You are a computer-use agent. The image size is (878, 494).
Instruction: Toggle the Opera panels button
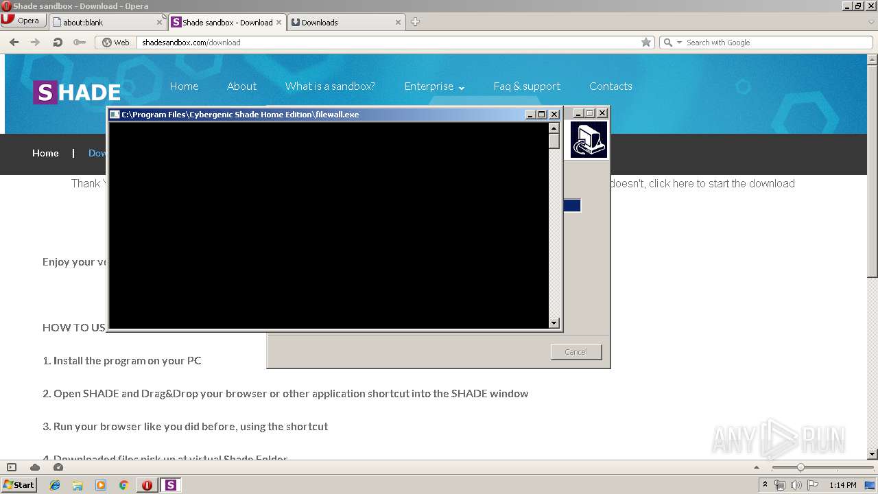coord(12,467)
